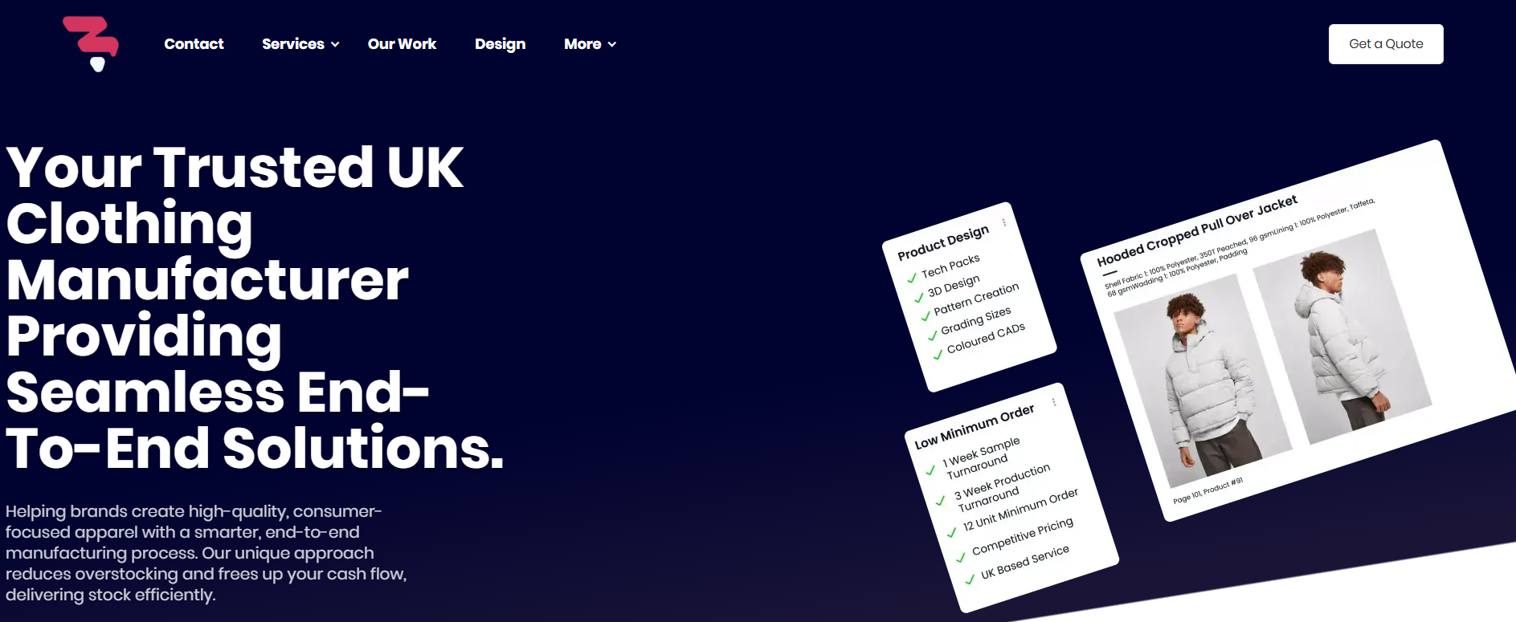Click the green checkmark beside 3D Design

pyautogui.click(x=918, y=298)
